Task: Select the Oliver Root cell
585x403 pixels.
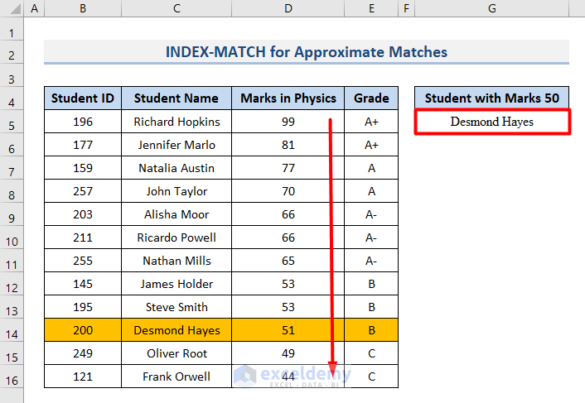Action: (176, 353)
